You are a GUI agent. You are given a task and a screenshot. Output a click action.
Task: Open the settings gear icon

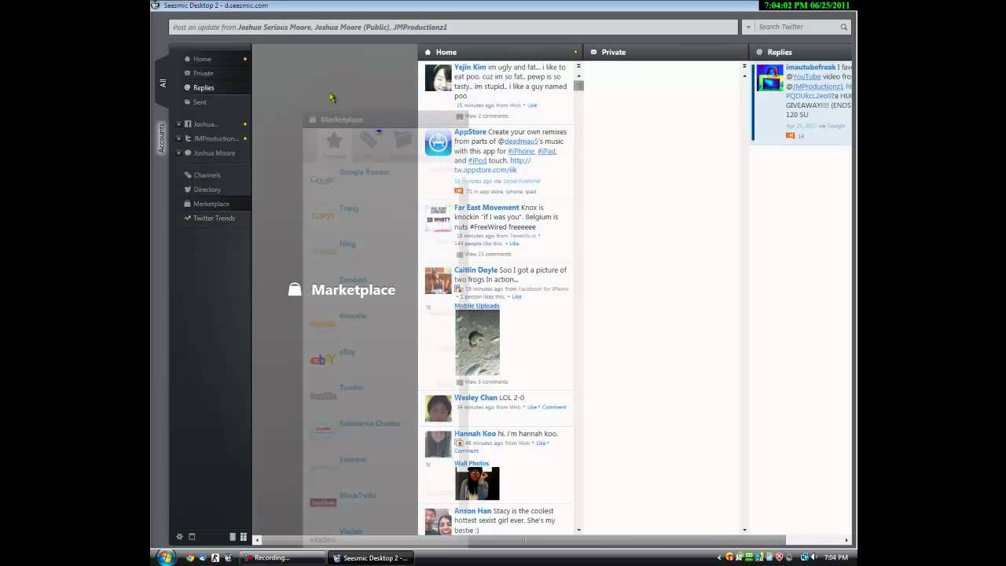coord(179,537)
